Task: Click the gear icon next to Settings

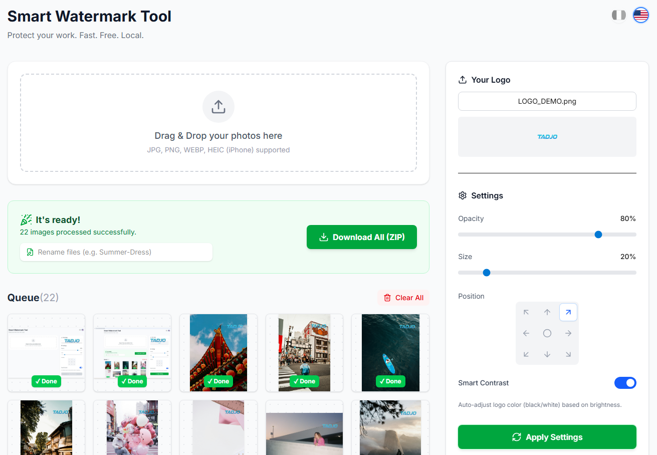Action: click(462, 195)
